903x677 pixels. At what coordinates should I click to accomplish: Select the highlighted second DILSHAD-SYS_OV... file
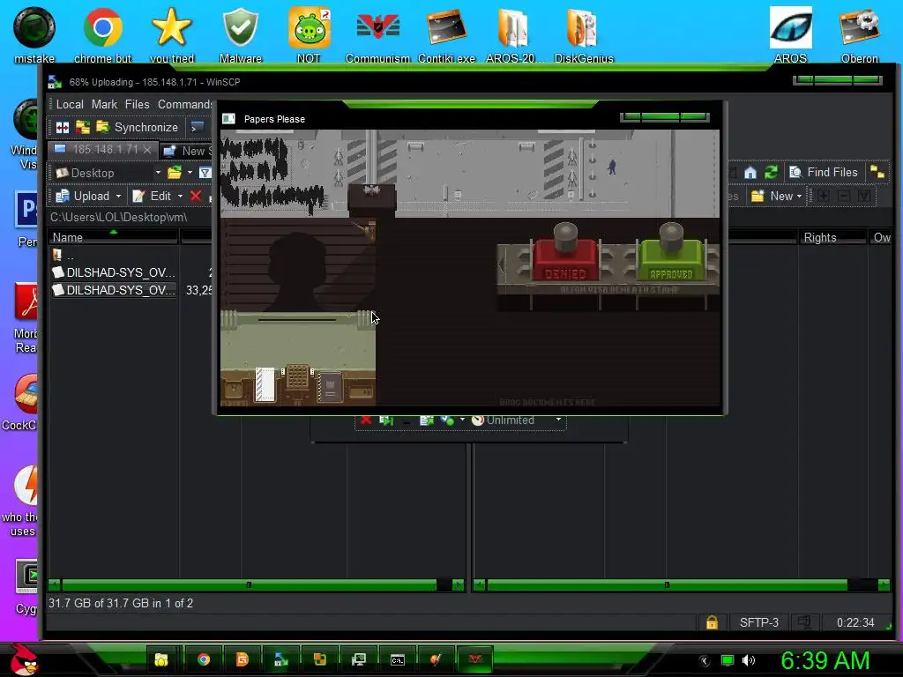[x=114, y=290]
